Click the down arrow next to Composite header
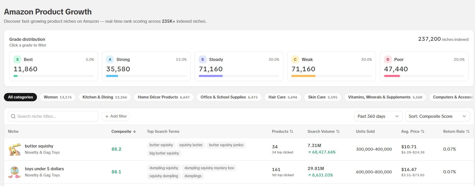Image resolution: width=475 pixels, height=186 pixels. point(134,131)
